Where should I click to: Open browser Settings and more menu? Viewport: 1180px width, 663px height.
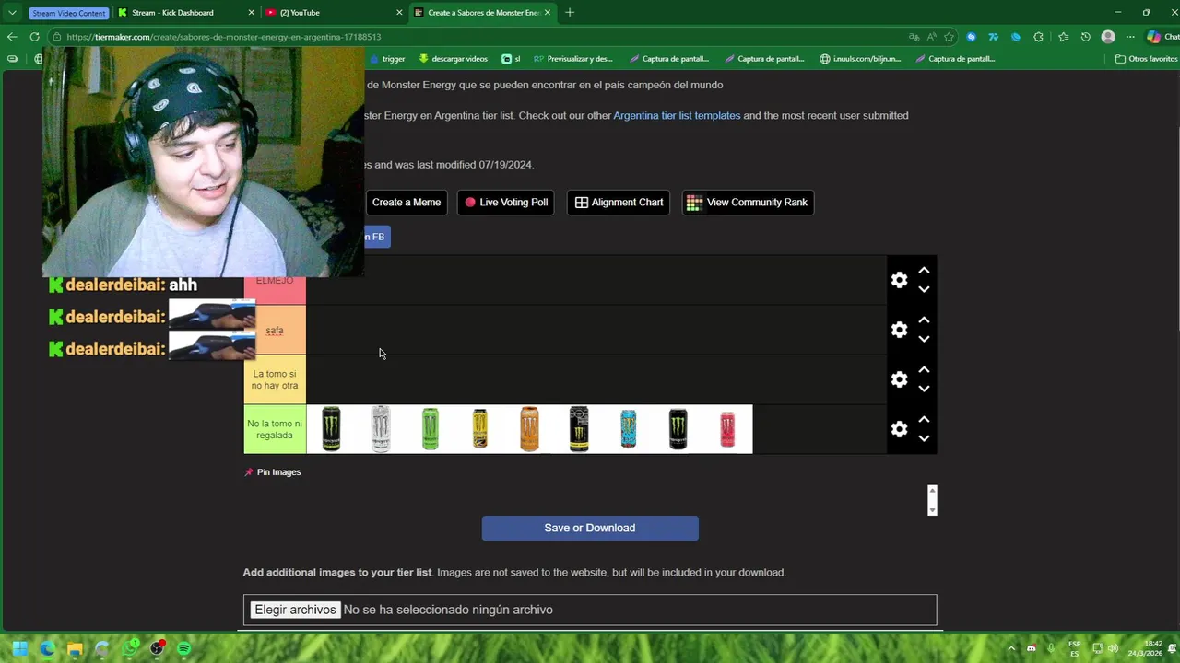[1130, 37]
